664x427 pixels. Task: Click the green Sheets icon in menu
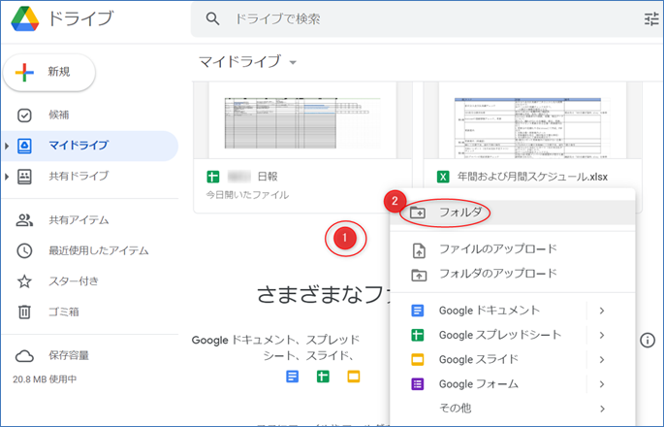click(x=418, y=336)
